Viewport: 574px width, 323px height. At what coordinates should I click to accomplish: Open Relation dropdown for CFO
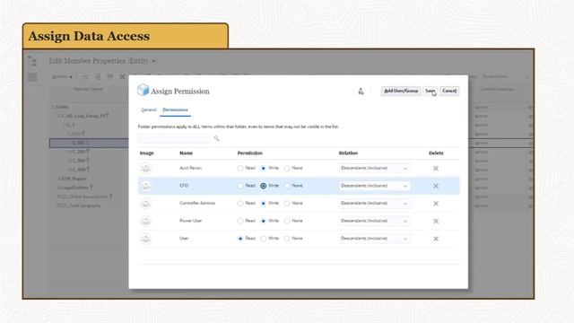click(x=374, y=186)
